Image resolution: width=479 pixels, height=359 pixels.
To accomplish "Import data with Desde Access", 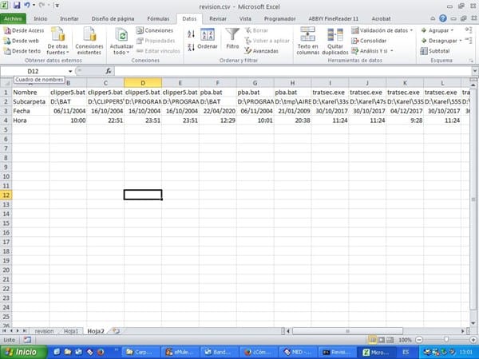I will pos(24,30).
